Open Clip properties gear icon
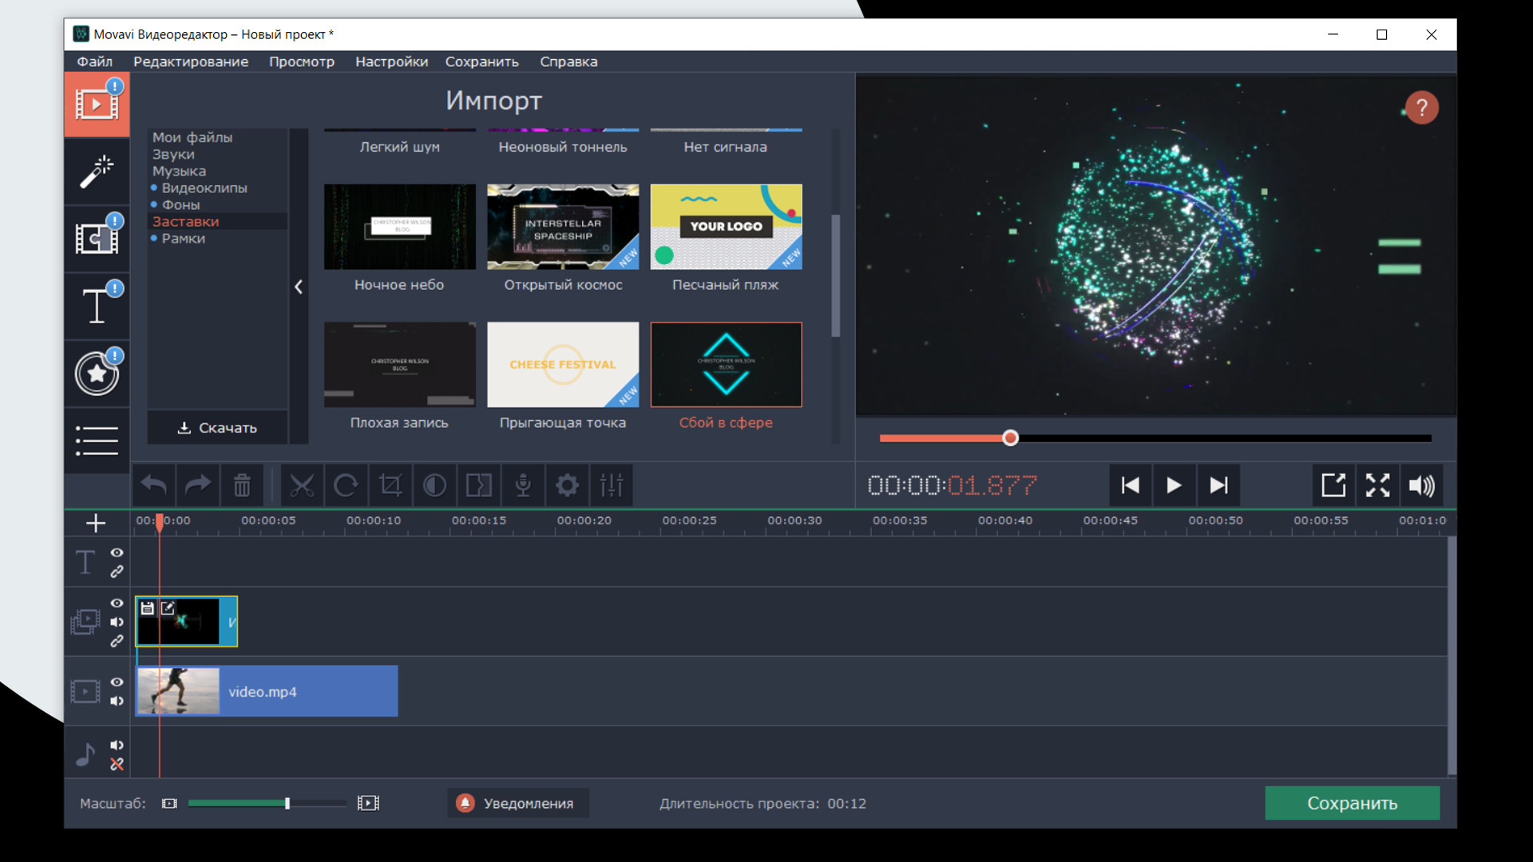This screenshot has height=862, width=1533. point(567,485)
